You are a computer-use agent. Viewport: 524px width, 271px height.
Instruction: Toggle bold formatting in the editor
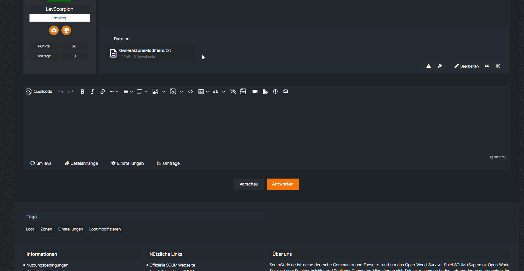(82, 92)
